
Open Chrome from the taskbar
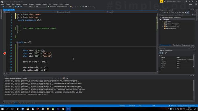pos(63,109)
